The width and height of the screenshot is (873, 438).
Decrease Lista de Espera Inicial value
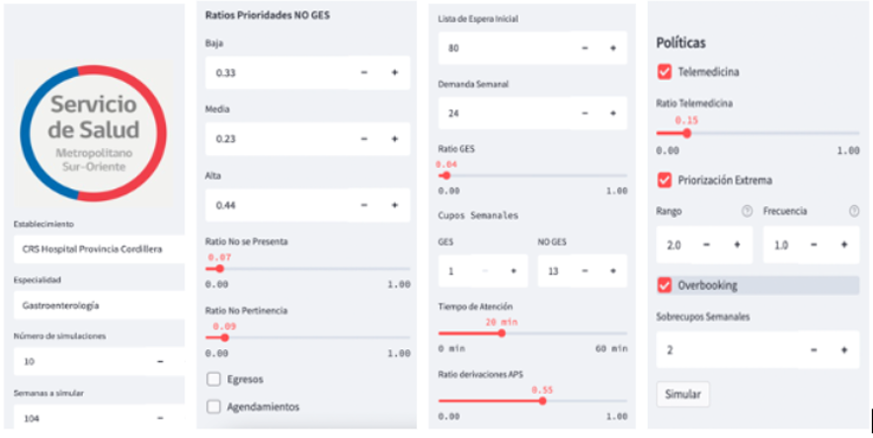586,48
